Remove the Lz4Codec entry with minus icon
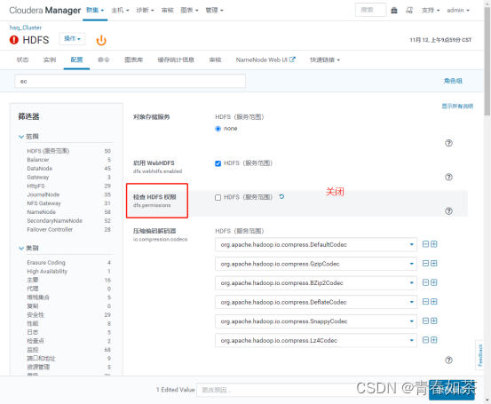 tap(425, 340)
